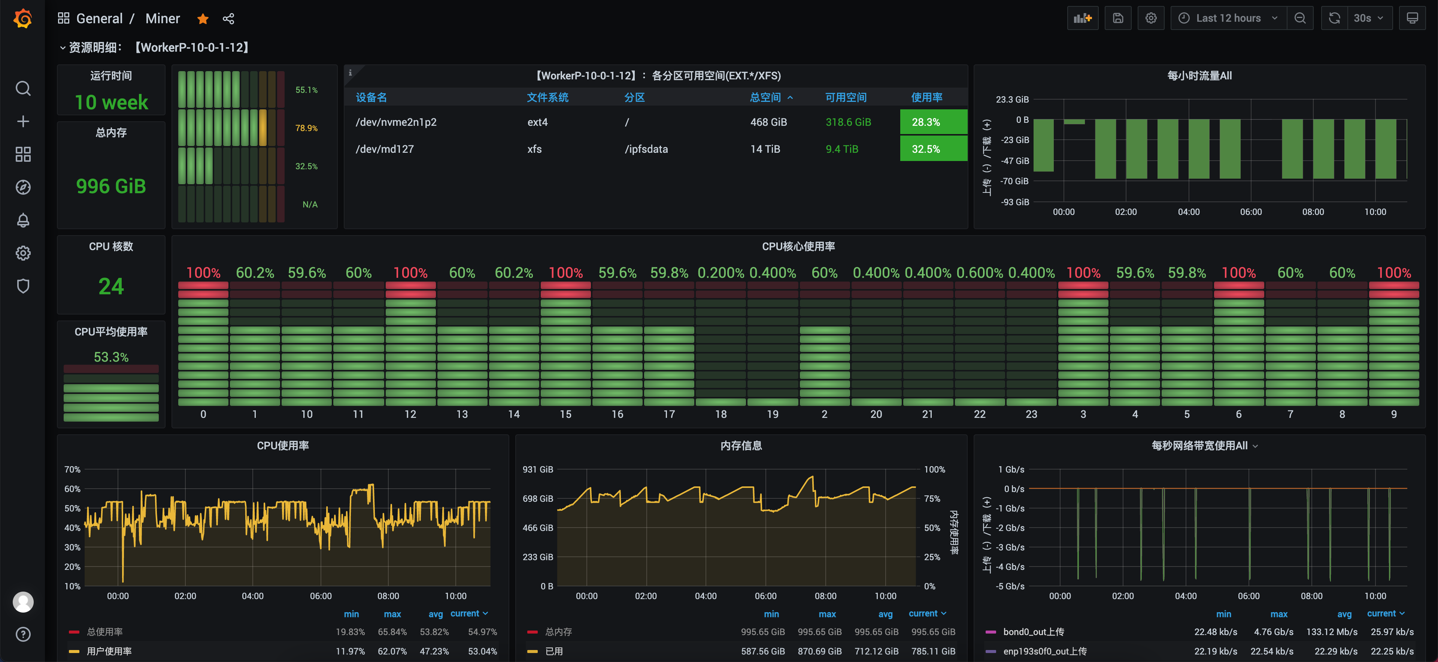Image resolution: width=1438 pixels, height=662 pixels.
Task: Toggle the 总使用率 series in legend
Action: click(x=104, y=632)
